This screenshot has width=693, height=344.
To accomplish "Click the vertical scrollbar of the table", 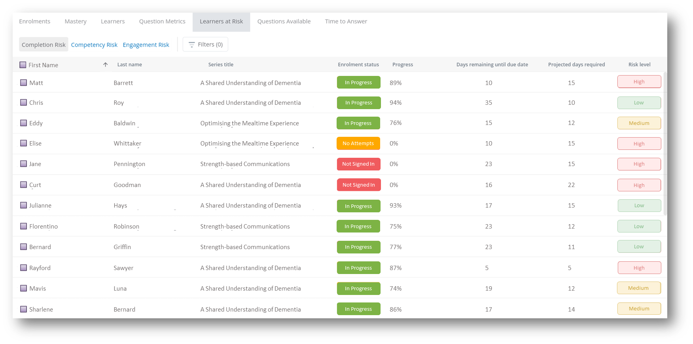I will click(665, 143).
